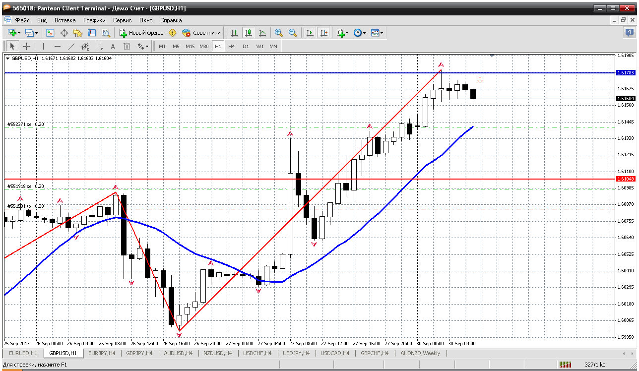Select the horizontal line drawing tool
This screenshot has height=371, width=639.
57,46
